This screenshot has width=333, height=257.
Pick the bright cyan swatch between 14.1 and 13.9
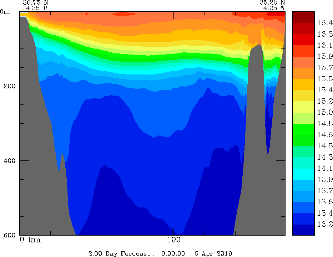(x=303, y=174)
